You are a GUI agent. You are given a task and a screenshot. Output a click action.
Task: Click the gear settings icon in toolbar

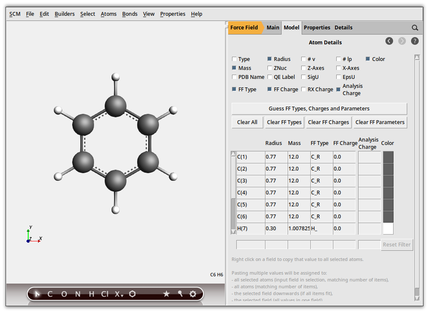[193, 294]
